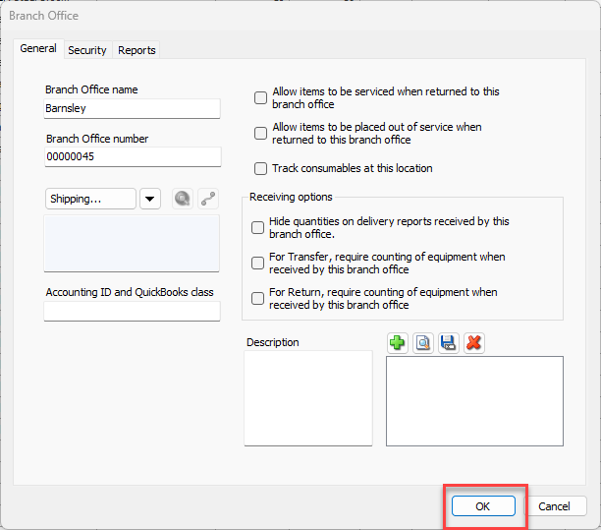Click the route link icon beside Shipping
The image size is (601, 530).
tap(208, 199)
